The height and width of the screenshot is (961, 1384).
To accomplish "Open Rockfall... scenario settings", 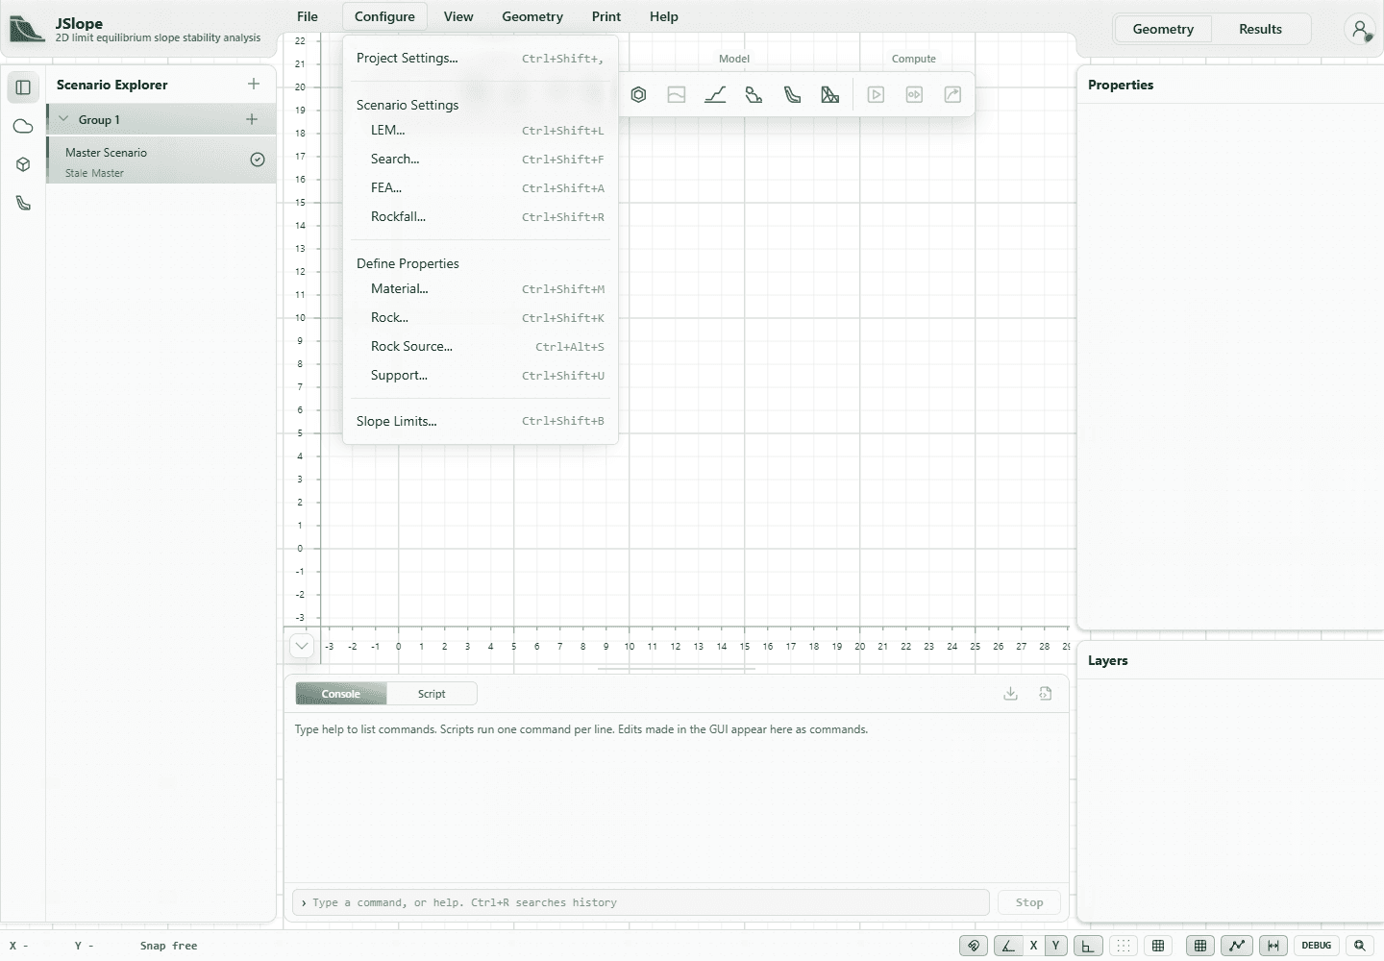I will pyautogui.click(x=480, y=217).
